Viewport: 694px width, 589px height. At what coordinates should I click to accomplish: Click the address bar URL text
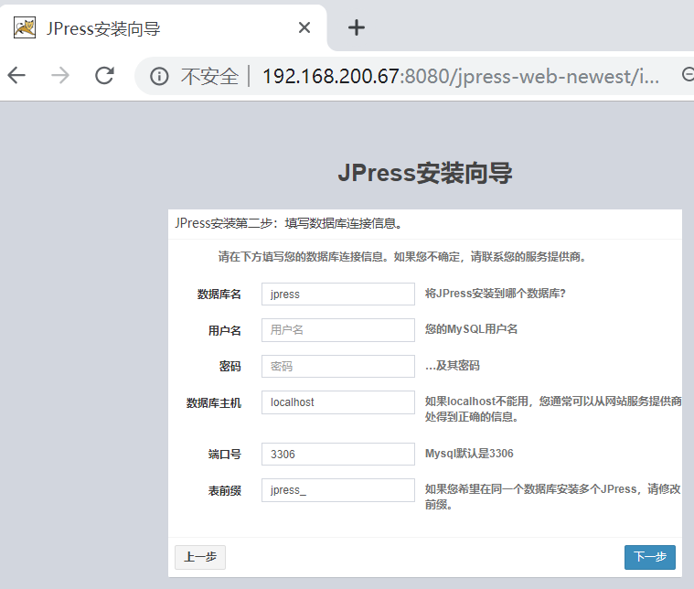coord(460,76)
